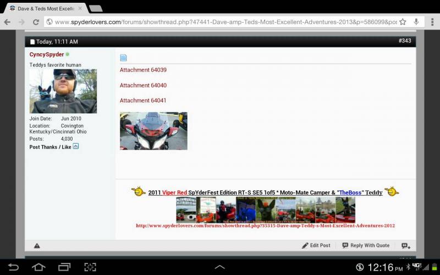Open the CyncySpyder username link
Image resolution: width=440 pixels, height=275 pixels.
(x=47, y=54)
